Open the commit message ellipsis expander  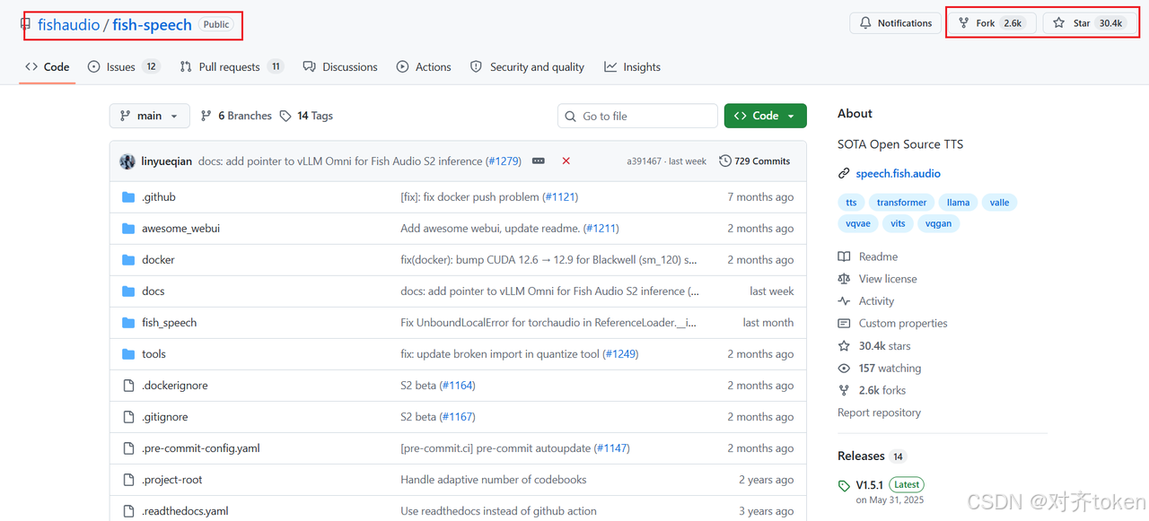click(x=539, y=161)
